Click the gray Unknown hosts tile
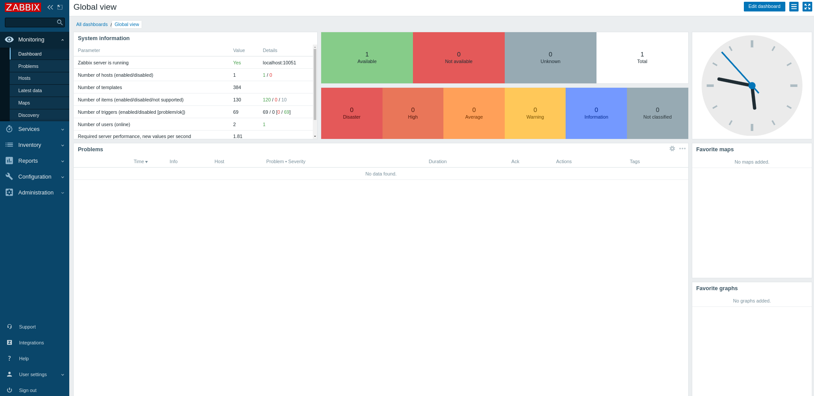 click(x=551, y=58)
